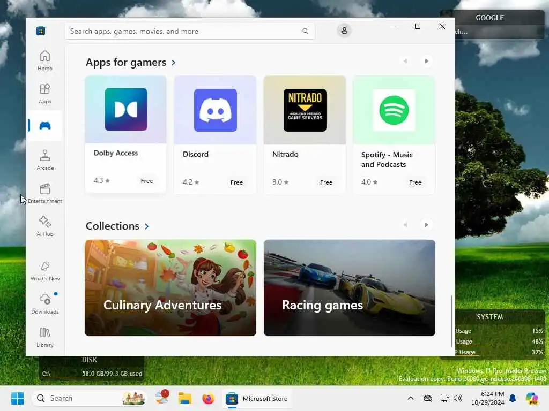Screen dimensions: 549x411
Task: Click Microsoft Store taskbar button
Action: pos(257,398)
